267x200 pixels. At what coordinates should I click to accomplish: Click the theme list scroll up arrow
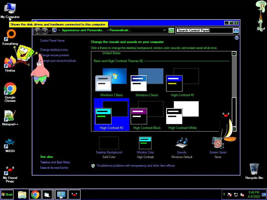(x=234, y=54)
